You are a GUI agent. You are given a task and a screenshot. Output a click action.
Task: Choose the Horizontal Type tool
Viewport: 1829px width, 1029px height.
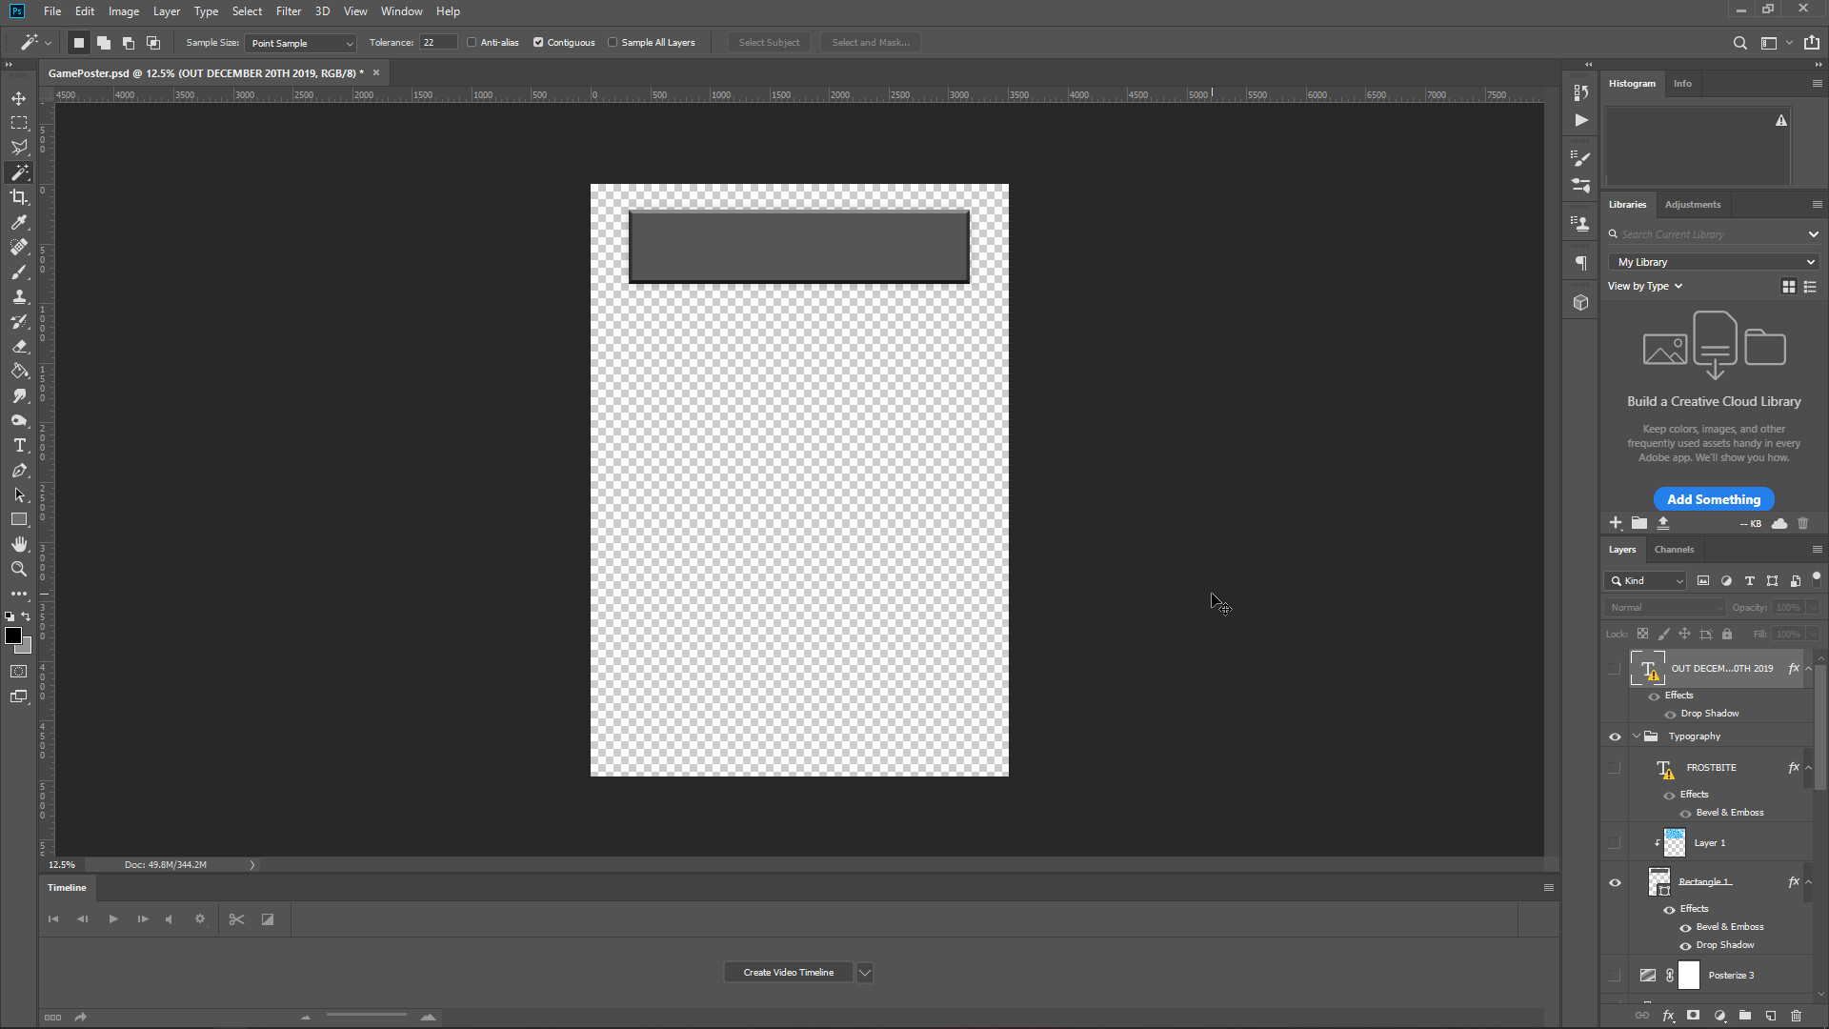(19, 445)
